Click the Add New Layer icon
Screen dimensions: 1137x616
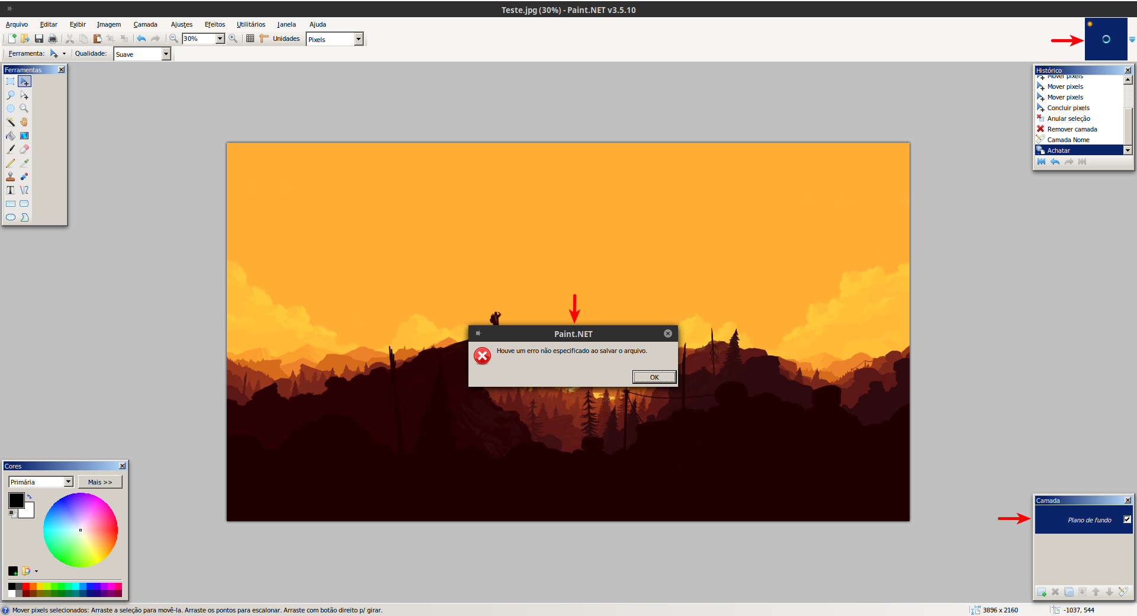(1042, 592)
